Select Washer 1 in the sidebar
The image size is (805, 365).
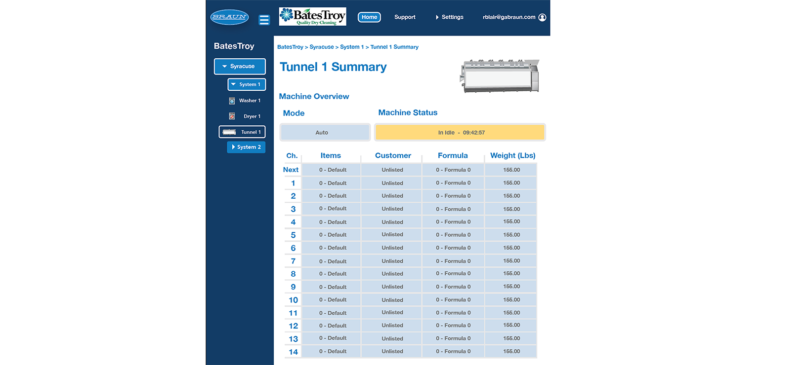click(x=250, y=101)
